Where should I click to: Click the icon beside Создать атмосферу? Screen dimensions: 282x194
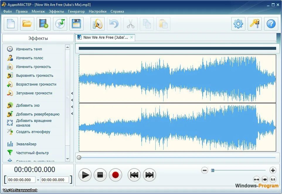pos(10,132)
